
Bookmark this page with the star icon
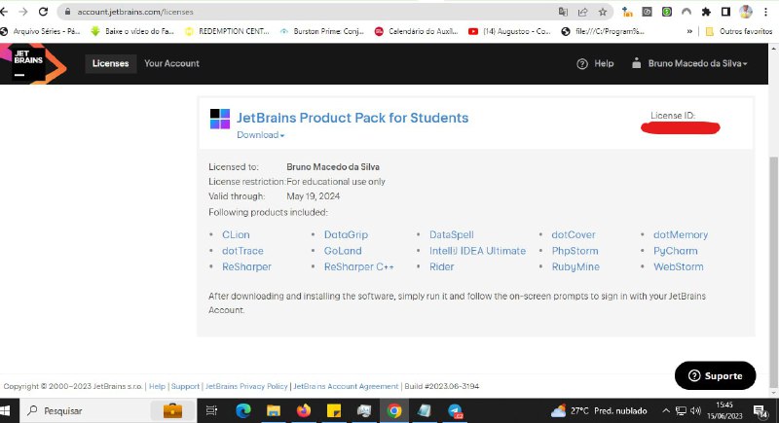pyautogui.click(x=603, y=12)
